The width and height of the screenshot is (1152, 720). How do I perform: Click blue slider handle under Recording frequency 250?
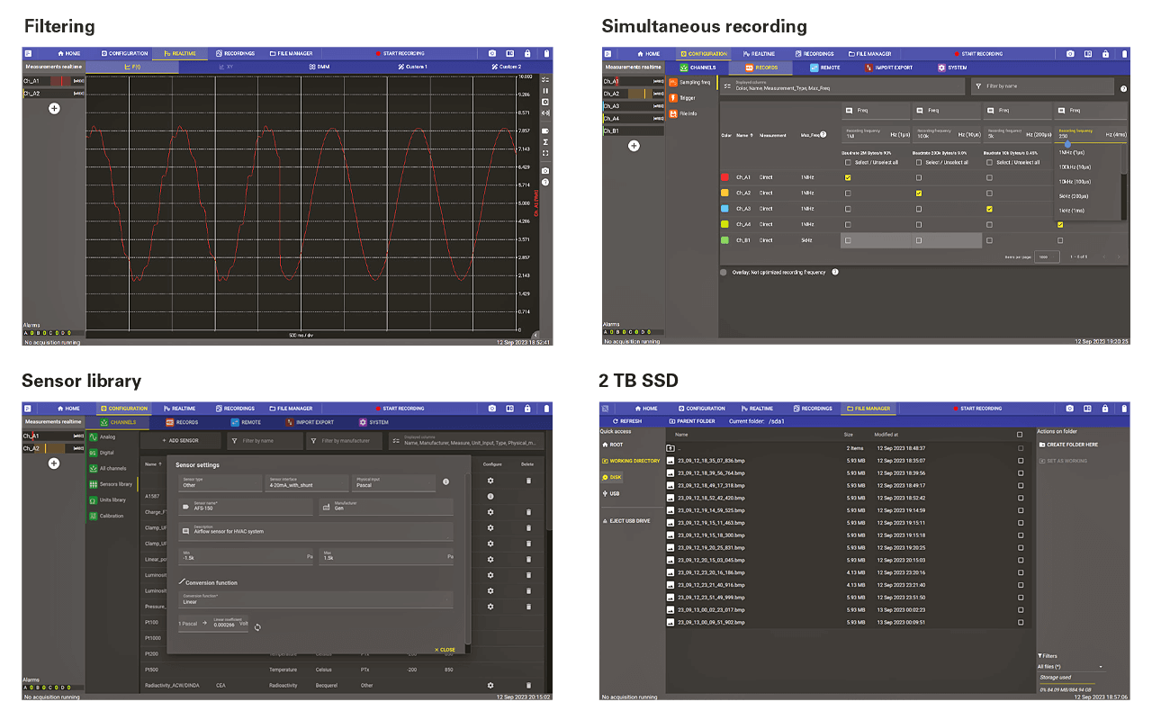[1067, 143]
